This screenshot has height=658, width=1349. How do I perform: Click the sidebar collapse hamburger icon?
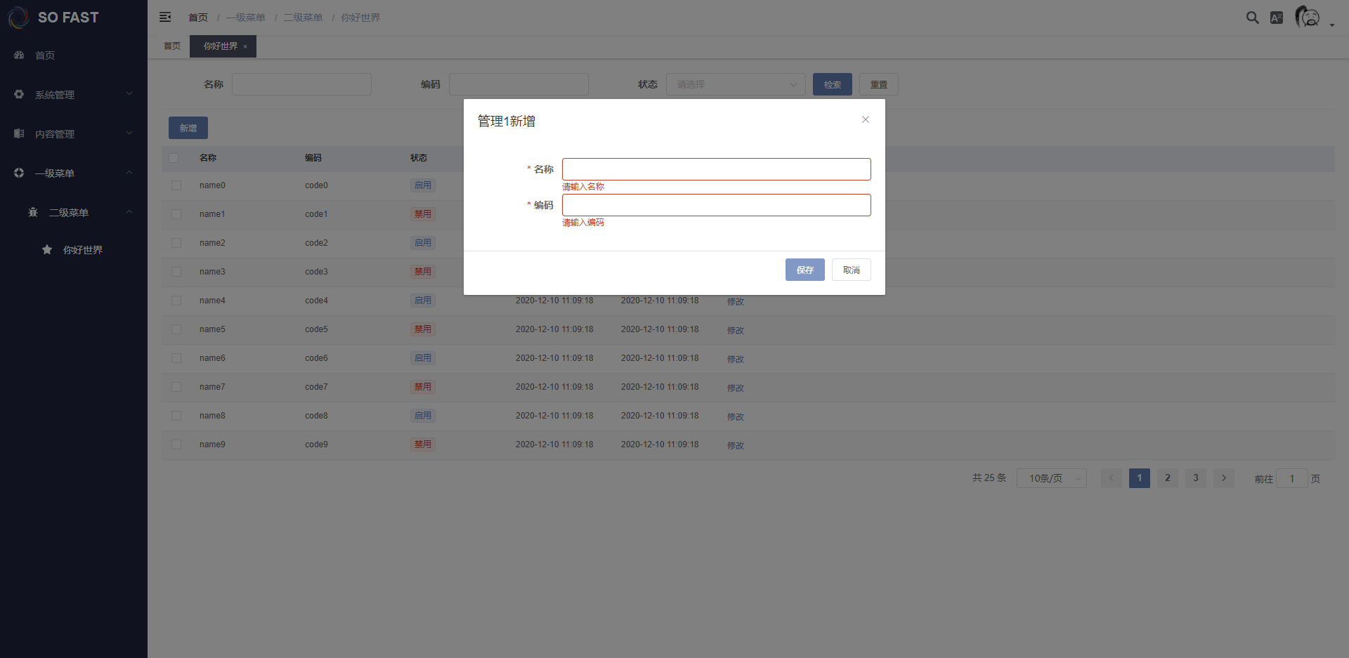(165, 17)
